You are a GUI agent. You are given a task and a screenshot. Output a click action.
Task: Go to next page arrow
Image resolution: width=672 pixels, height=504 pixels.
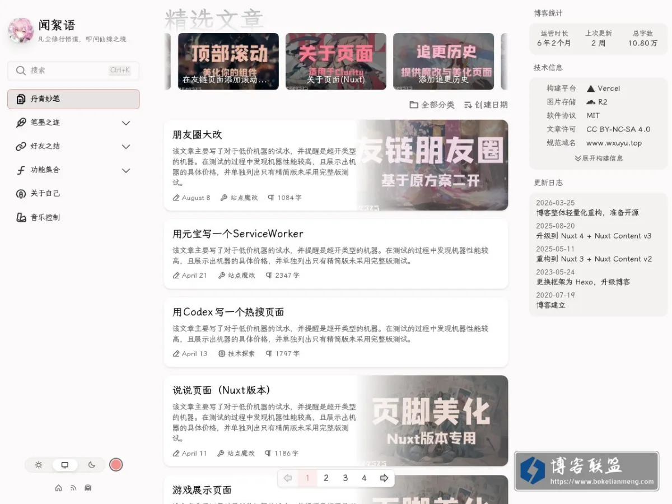tap(384, 478)
